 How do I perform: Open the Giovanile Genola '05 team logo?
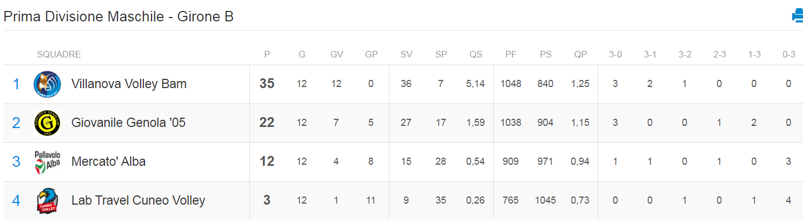[x=47, y=123]
